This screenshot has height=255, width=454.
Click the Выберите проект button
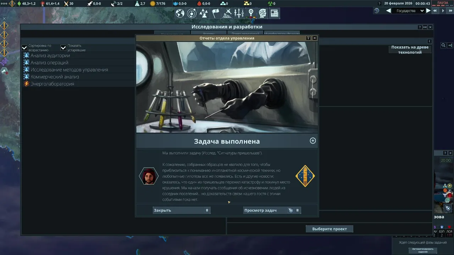click(330, 229)
